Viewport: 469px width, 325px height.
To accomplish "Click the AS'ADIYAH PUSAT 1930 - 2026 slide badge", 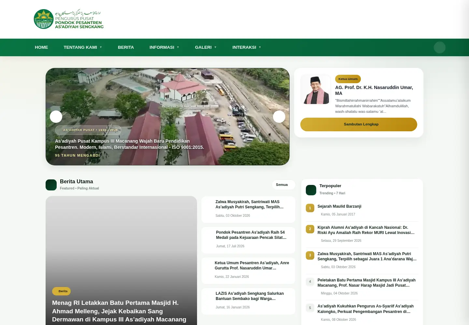I will (88, 130).
